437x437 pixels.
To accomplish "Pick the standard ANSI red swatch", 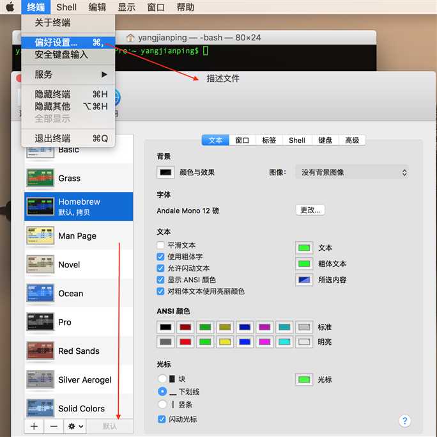I will (185, 327).
